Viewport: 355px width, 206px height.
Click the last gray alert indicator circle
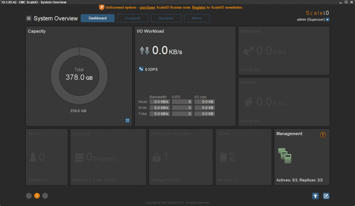tap(45, 196)
